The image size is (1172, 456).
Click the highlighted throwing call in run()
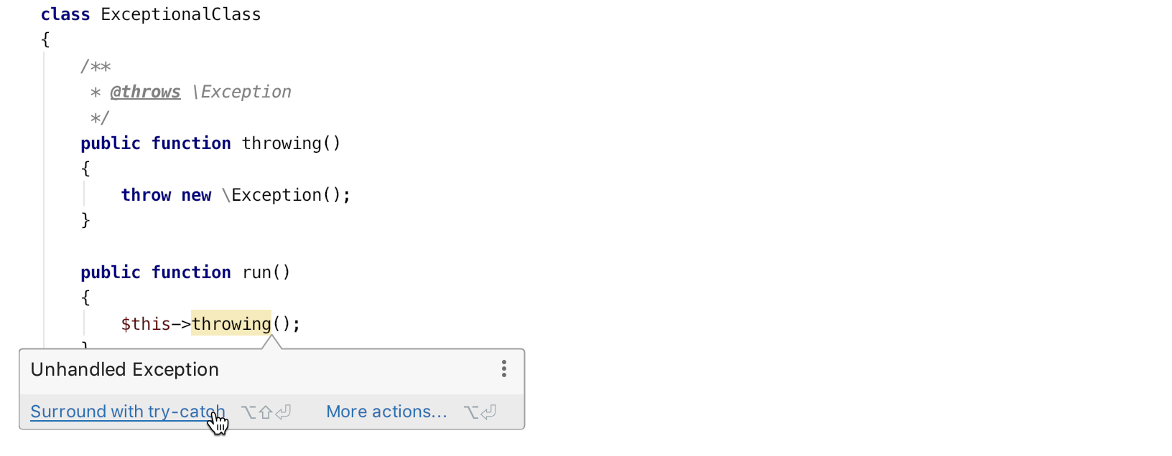point(231,324)
